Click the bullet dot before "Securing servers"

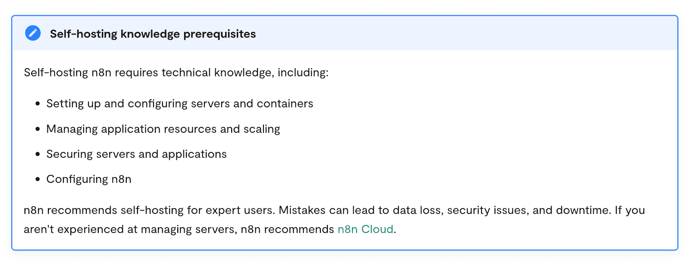click(38, 154)
